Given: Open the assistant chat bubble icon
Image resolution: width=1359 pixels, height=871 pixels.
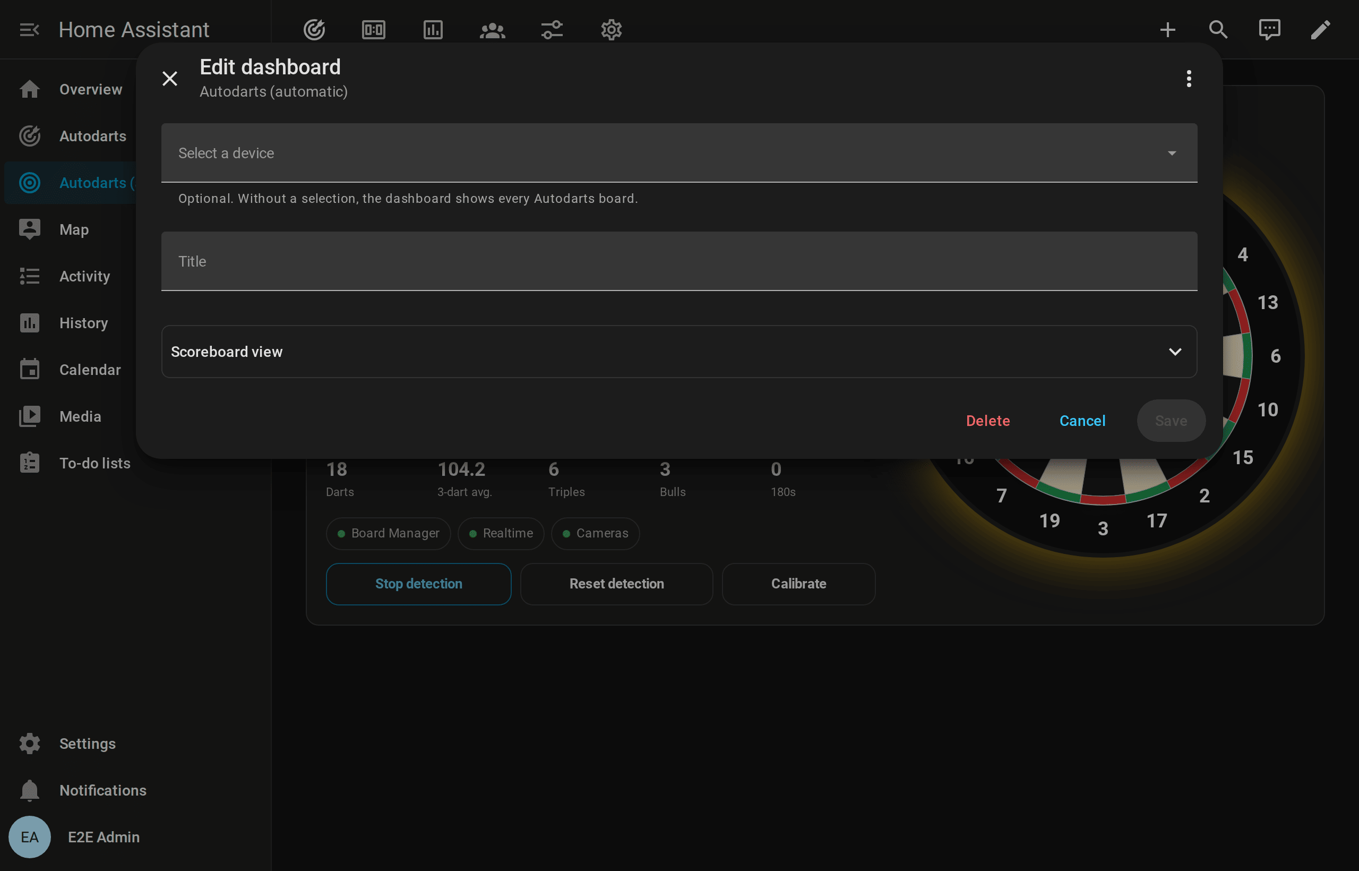Looking at the screenshot, I should (x=1269, y=29).
